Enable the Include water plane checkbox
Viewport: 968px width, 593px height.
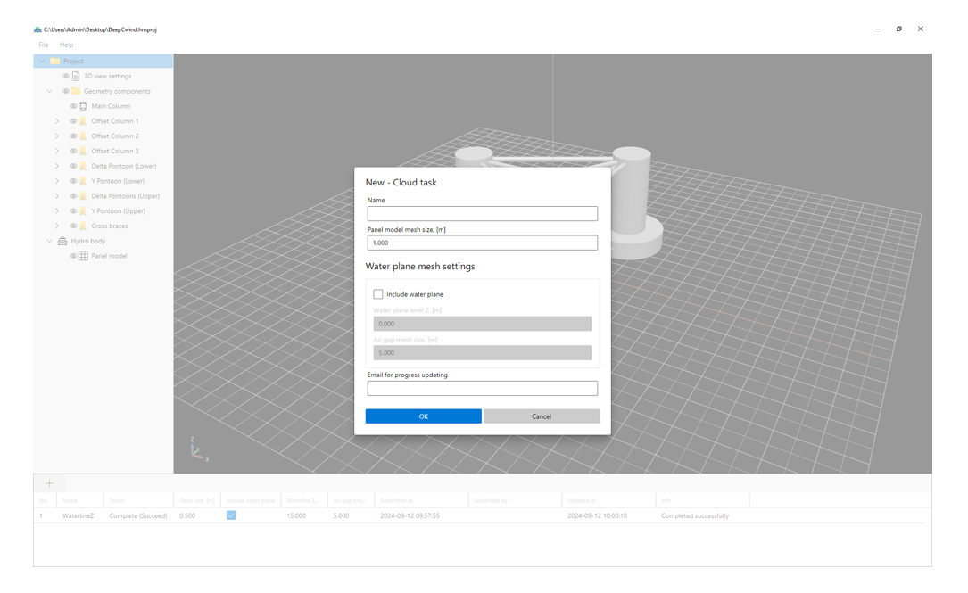377,294
